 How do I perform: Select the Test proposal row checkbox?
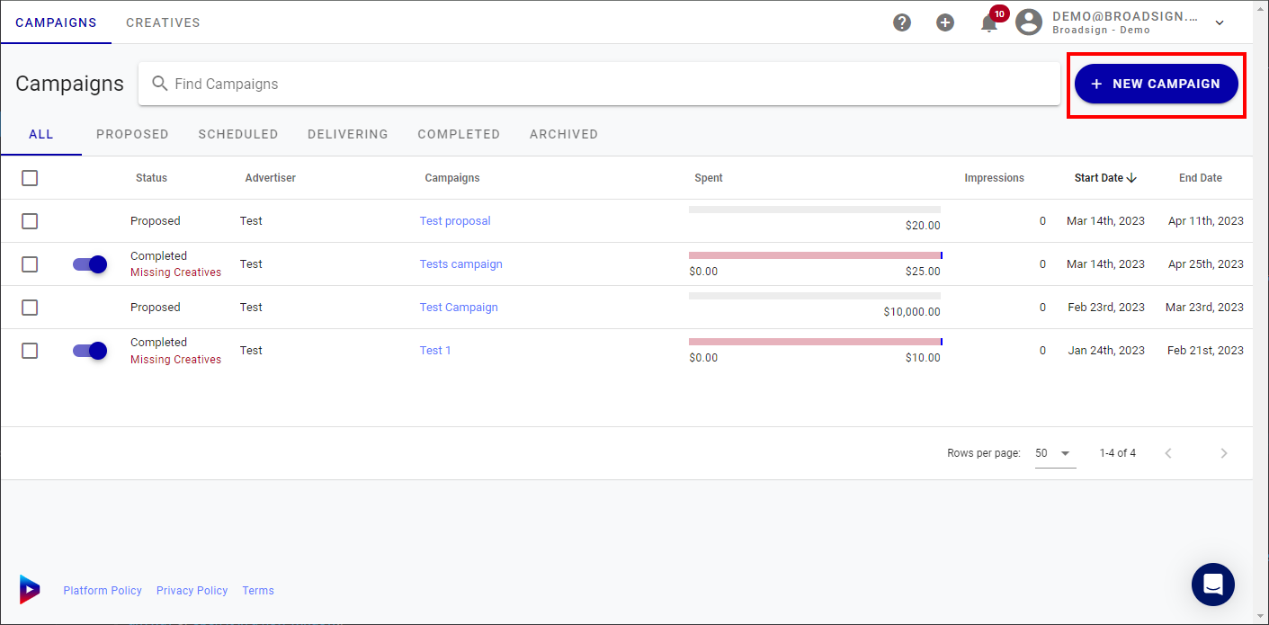(x=30, y=221)
